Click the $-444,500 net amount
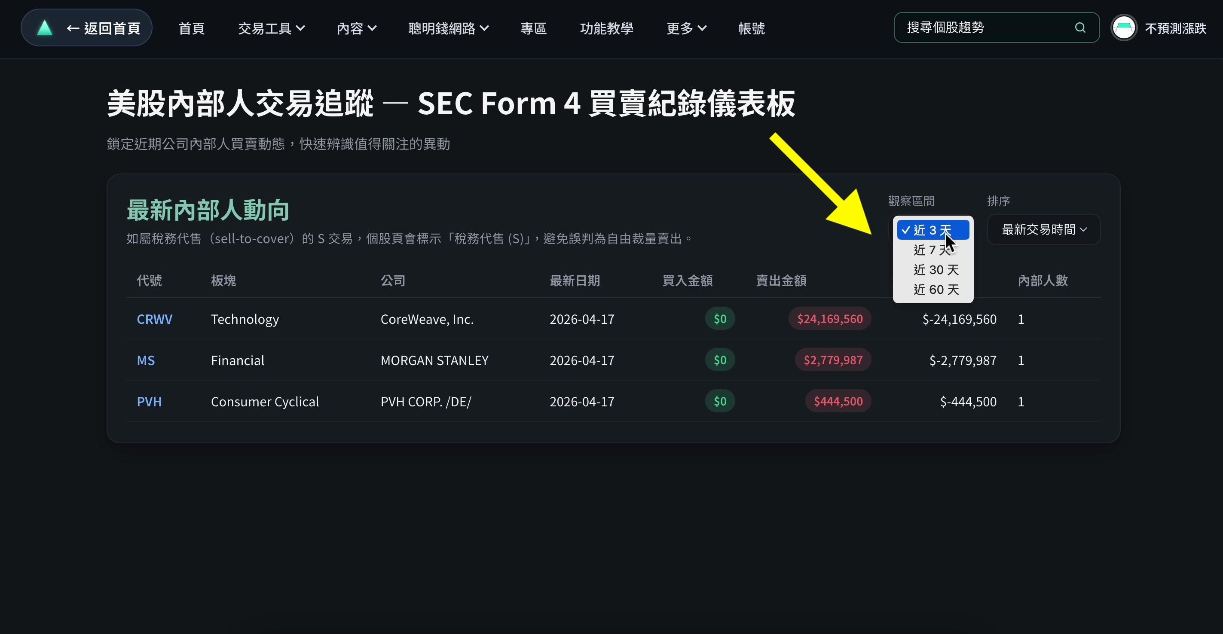Screen dimensions: 1223x634 tap(968, 402)
